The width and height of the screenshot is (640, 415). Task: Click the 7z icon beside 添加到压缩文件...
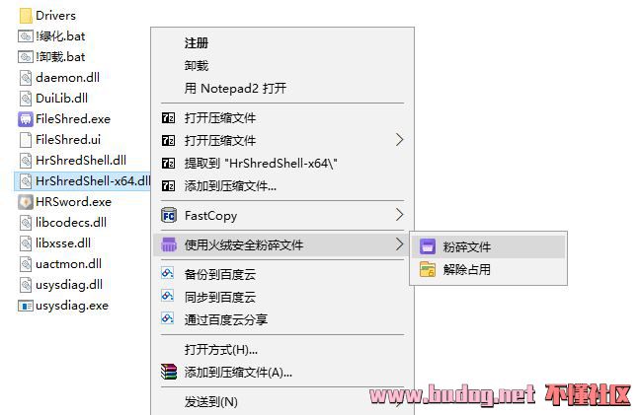click(x=168, y=186)
